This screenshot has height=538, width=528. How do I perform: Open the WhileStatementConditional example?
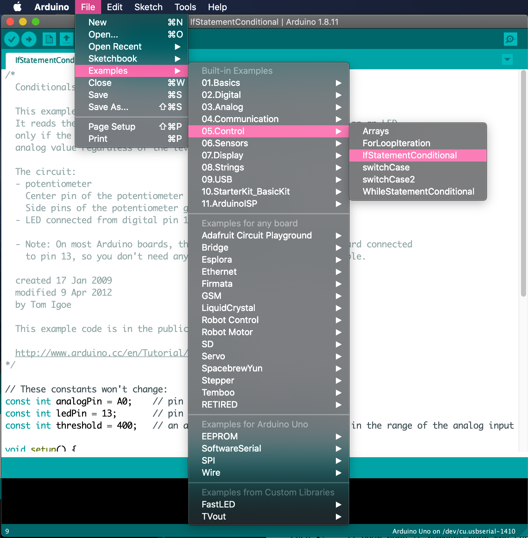coord(418,191)
